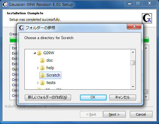Select the Scratch folder label
The image size is (159, 124).
click(x=53, y=75)
